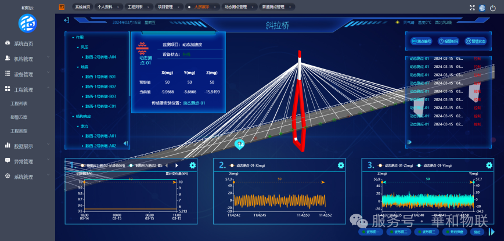Expand the 数据展示 sidebar menu chevron

tap(48, 144)
